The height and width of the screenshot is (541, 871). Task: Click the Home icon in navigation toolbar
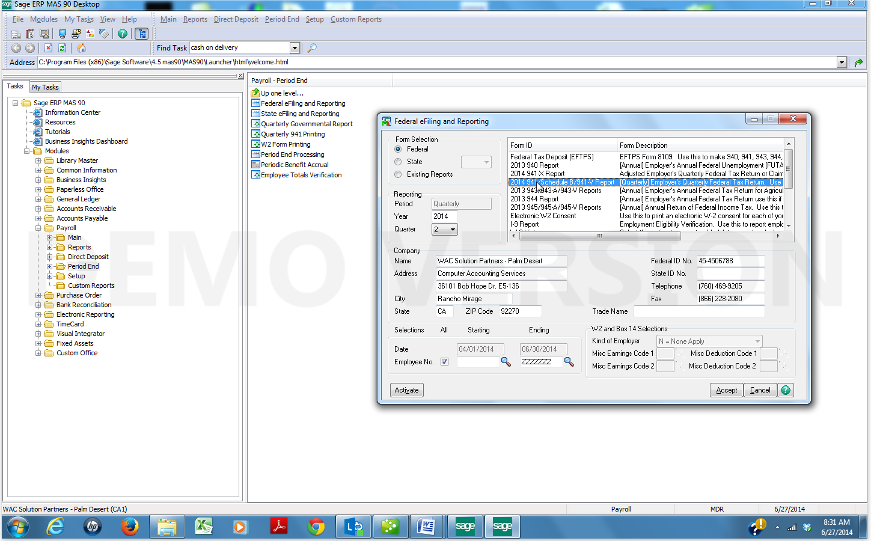81,48
